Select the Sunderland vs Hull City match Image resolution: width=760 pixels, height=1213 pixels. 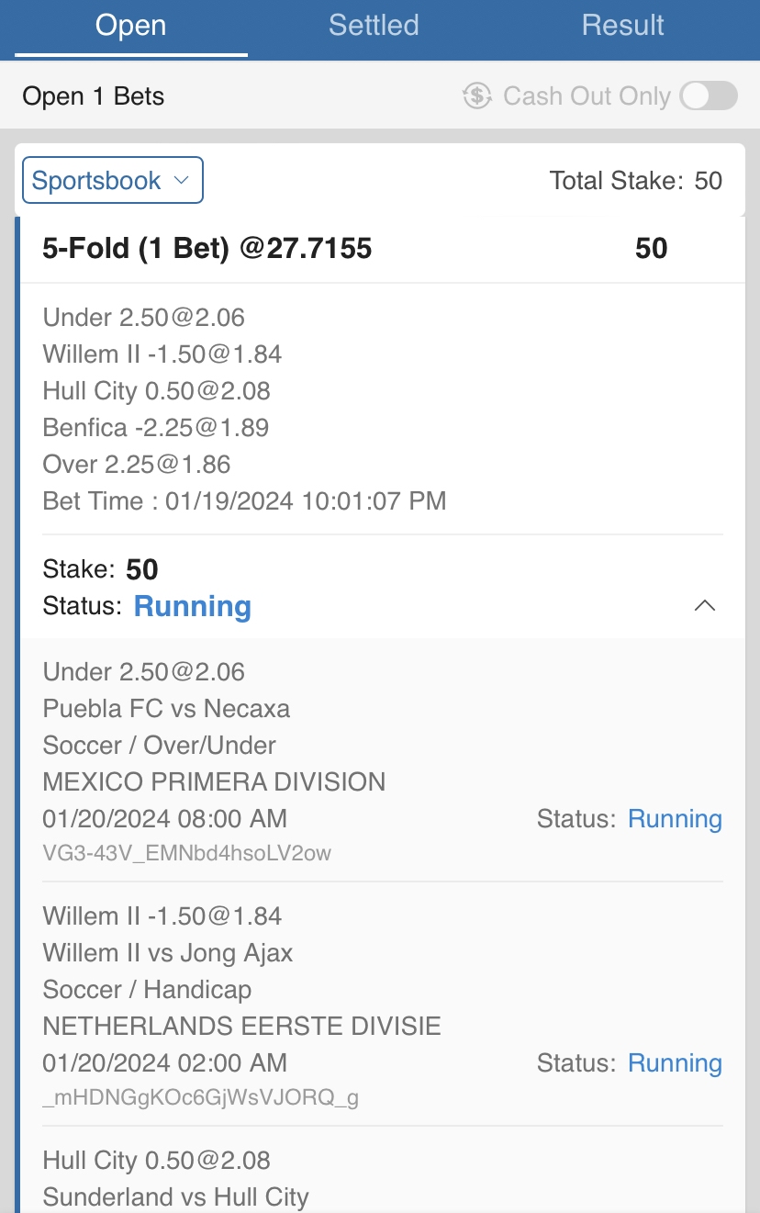(x=175, y=1197)
